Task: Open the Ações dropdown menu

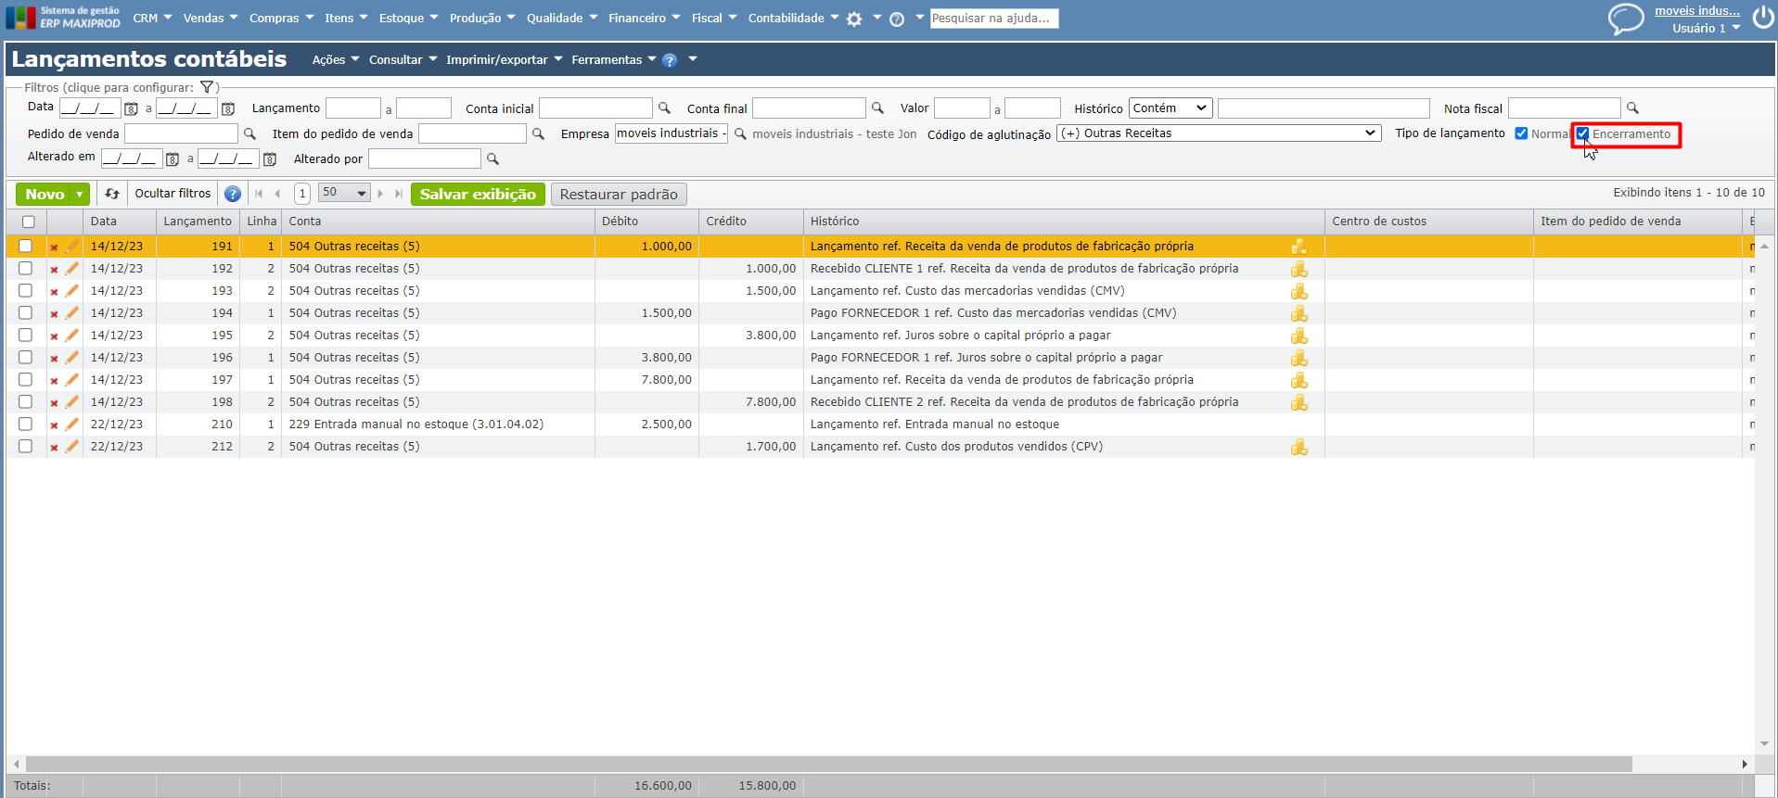Action: [336, 60]
